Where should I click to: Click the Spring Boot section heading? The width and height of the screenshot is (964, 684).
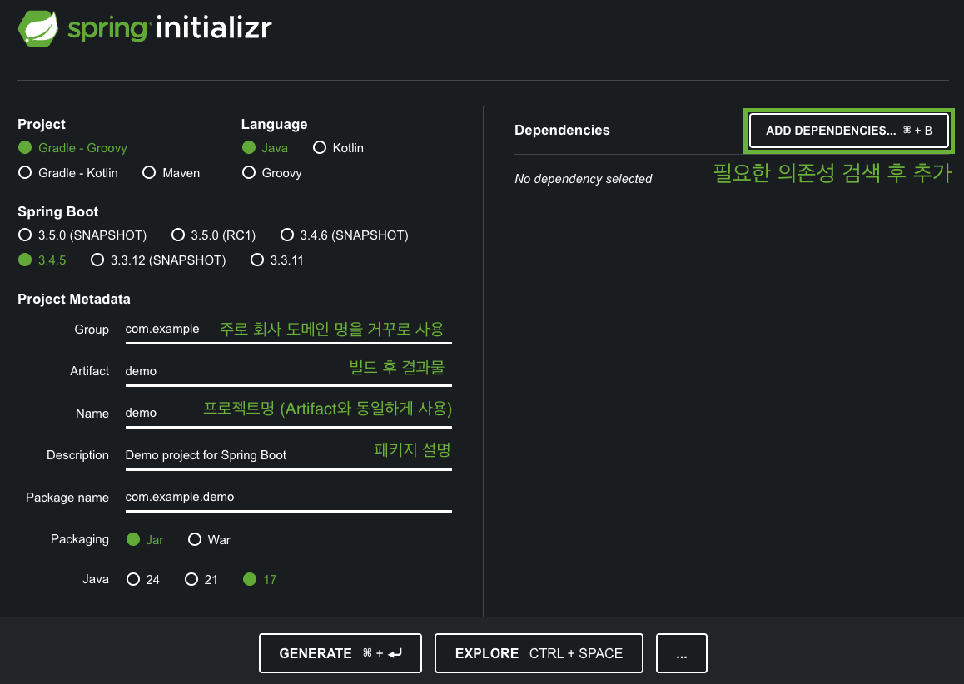point(57,212)
